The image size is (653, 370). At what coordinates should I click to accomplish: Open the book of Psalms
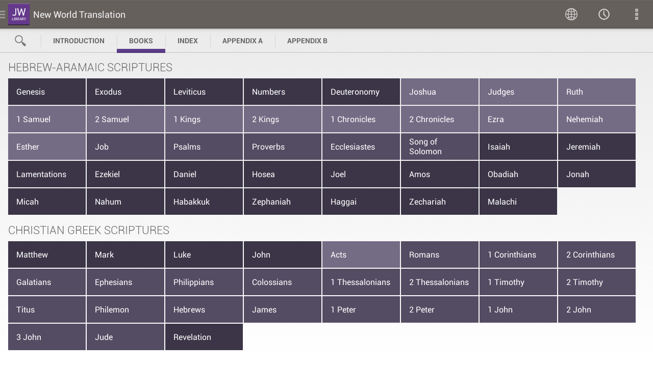pyautogui.click(x=204, y=147)
